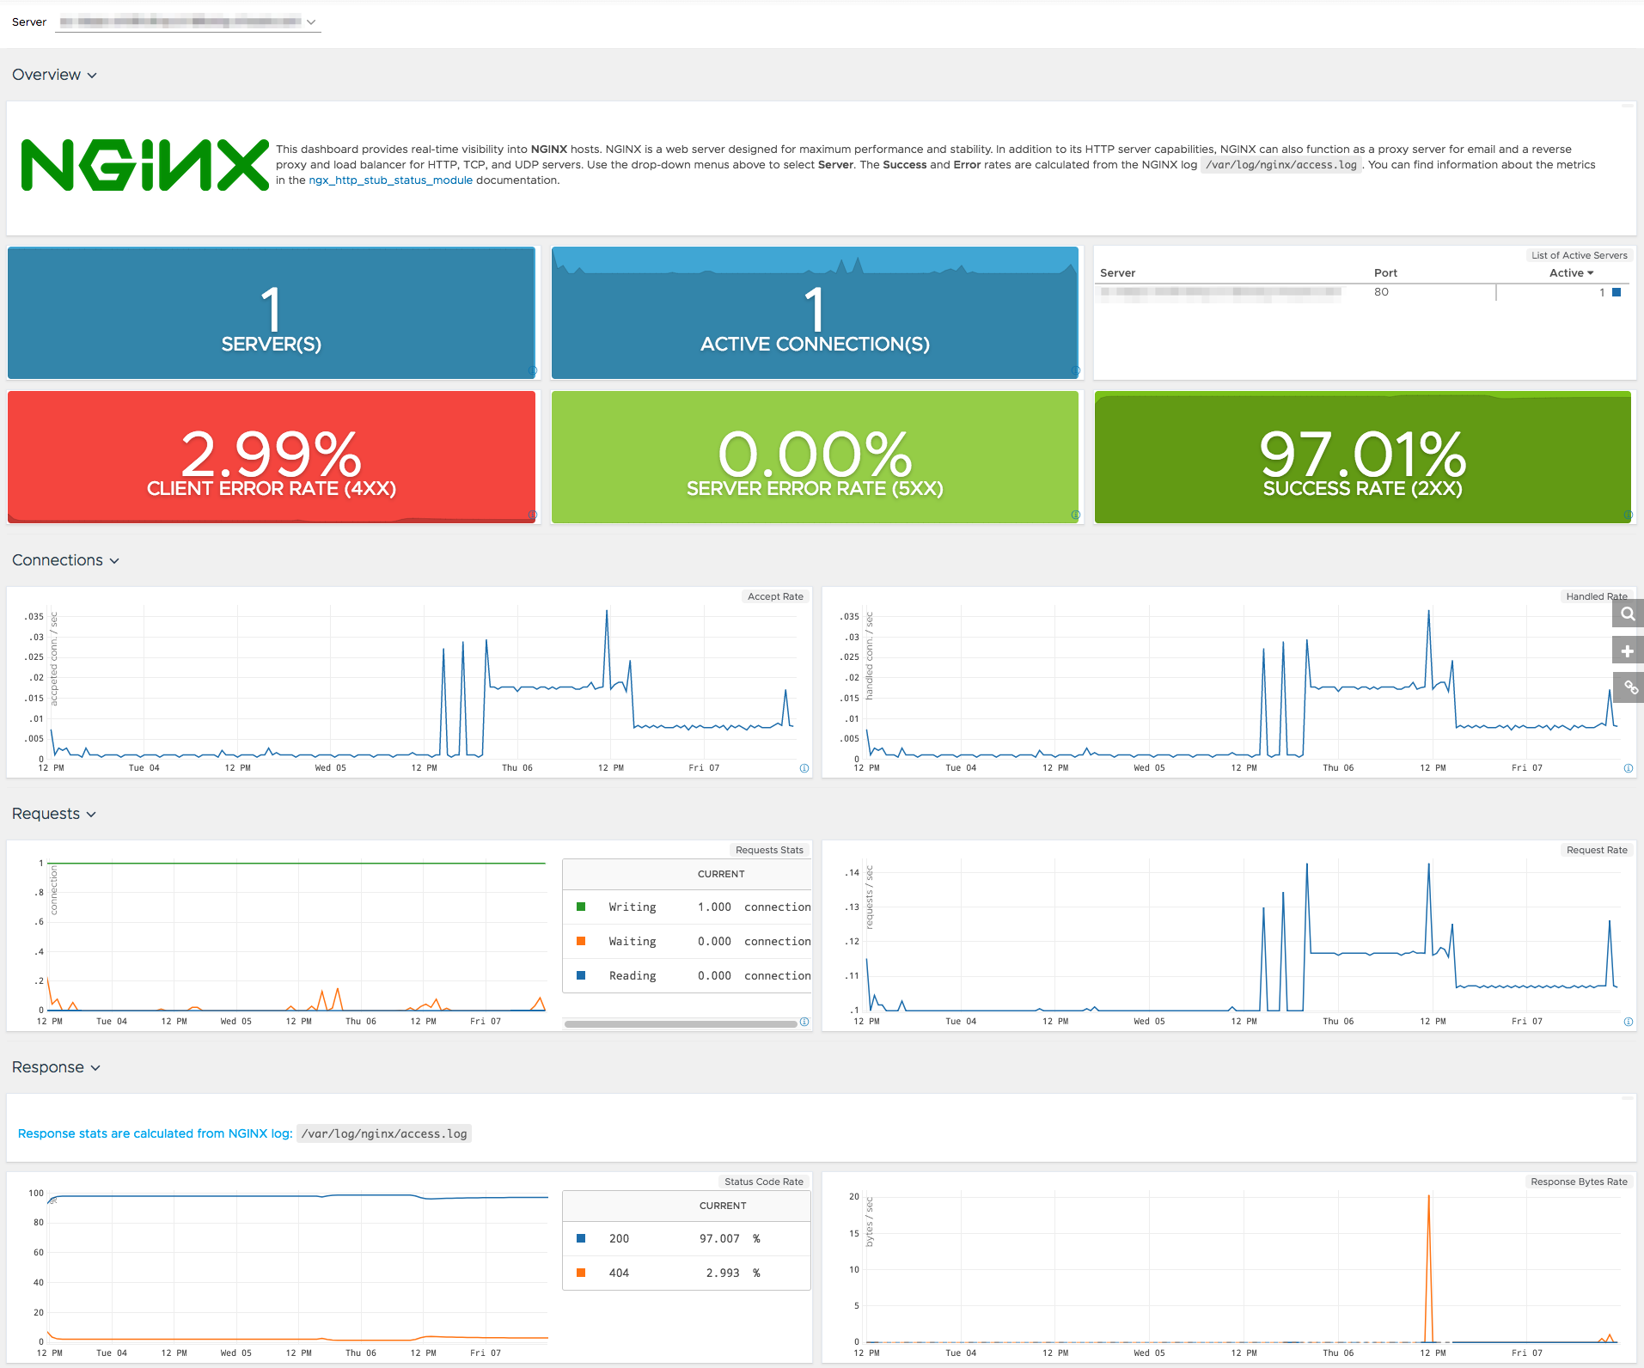Viewport: 1644px width, 1368px height.
Task: Click the Requests Stats horizontal scrollbar
Action: 681,1023
